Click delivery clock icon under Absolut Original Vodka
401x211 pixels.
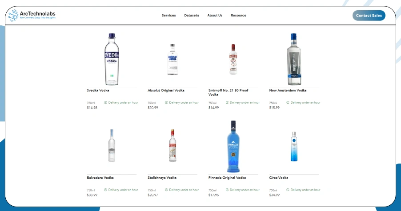pos(166,102)
